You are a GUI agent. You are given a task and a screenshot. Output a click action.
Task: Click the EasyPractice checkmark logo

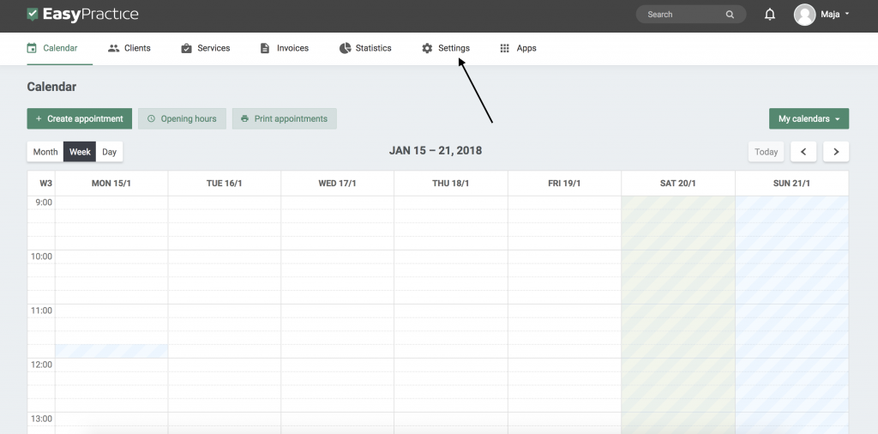(x=33, y=15)
